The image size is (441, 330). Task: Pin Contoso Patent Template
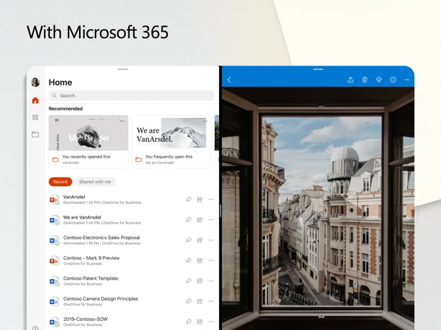pyautogui.click(x=189, y=281)
